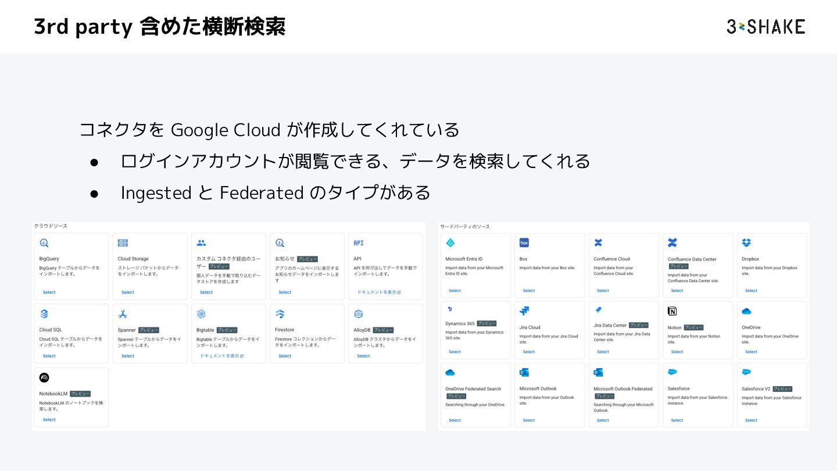Image resolution: width=837 pixels, height=471 pixels.
Task: Click the Jira Data Center icon
Action: click(x=598, y=310)
